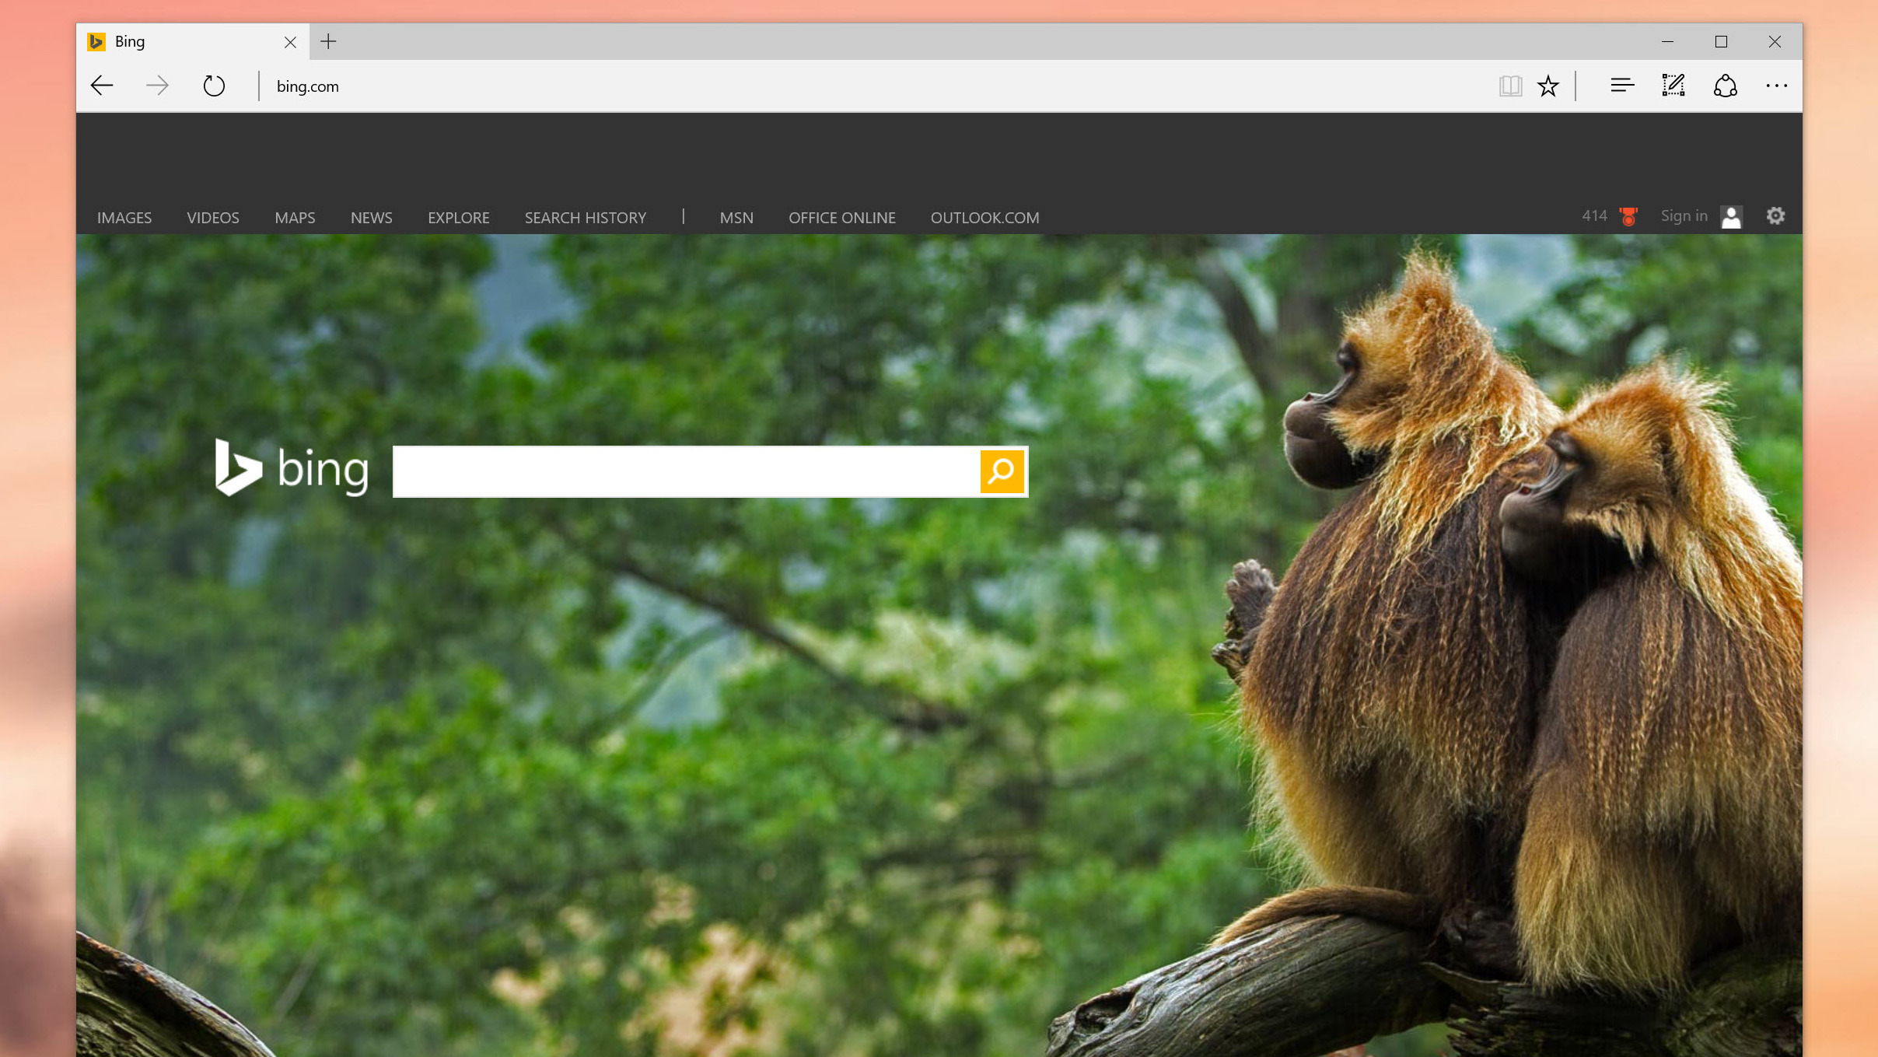This screenshot has width=1878, height=1057.
Task: Open the Share/feedback icon in toolbar
Action: point(1725,86)
